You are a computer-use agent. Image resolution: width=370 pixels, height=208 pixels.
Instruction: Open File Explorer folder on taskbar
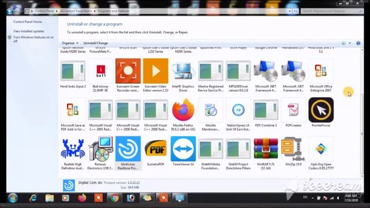(x=50, y=198)
